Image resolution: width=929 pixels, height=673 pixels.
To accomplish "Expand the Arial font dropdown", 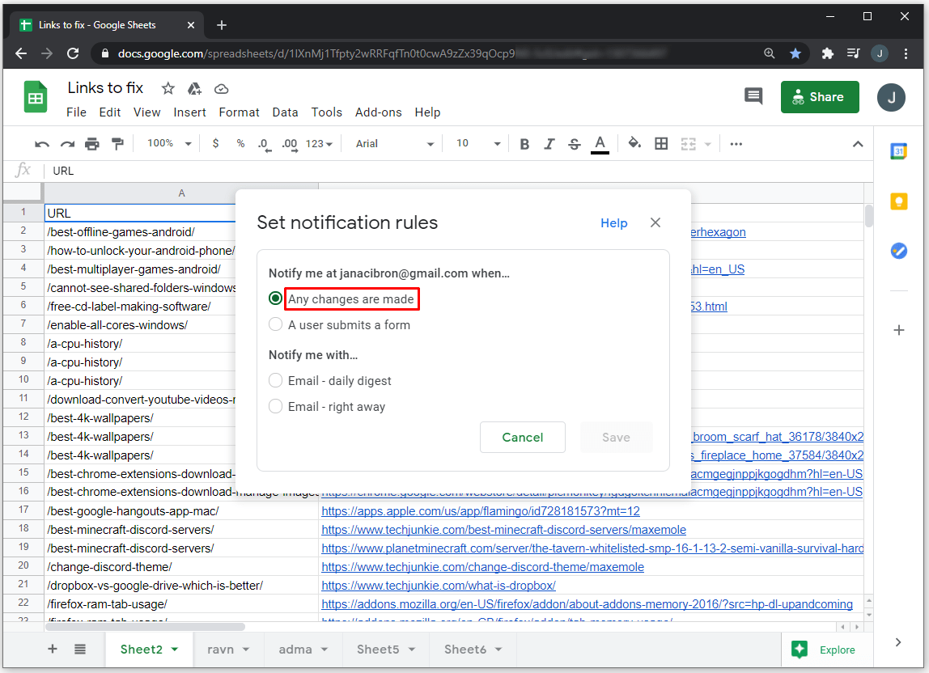I will (x=395, y=144).
